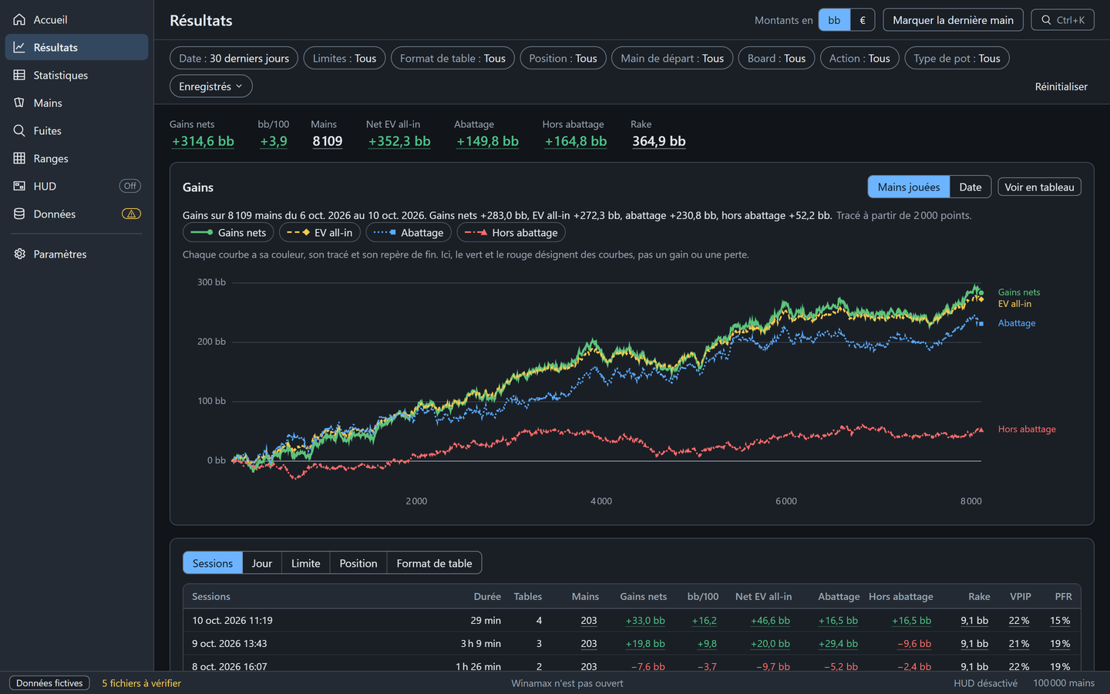Image resolution: width=1110 pixels, height=694 pixels.
Task: Click the Mains cards icon
Action: click(x=19, y=103)
